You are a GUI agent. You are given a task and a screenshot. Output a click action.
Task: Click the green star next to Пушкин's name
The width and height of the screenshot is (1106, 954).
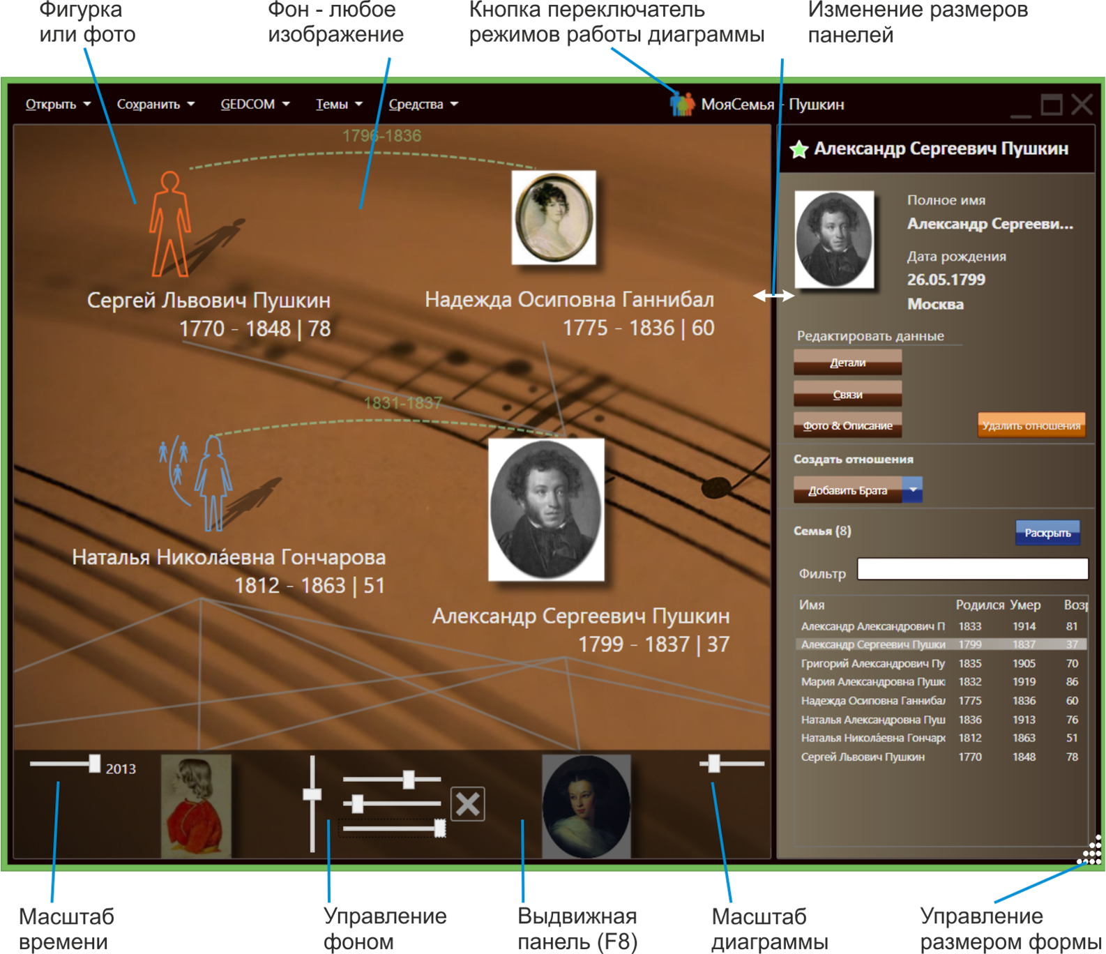[798, 149]
